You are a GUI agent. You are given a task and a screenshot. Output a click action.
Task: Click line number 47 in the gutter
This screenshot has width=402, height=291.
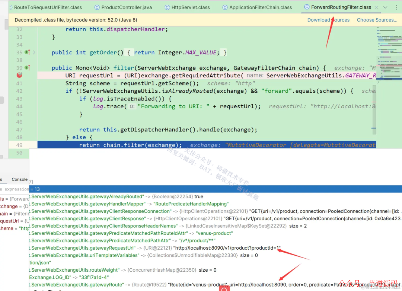[x=19, y=130]
